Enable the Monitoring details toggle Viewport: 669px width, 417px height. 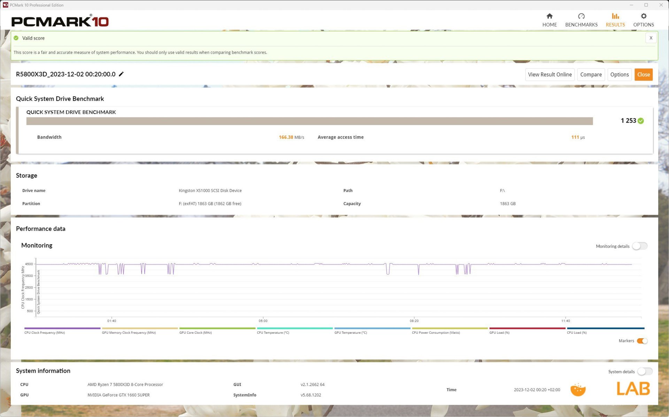click(x=640, y=246)
